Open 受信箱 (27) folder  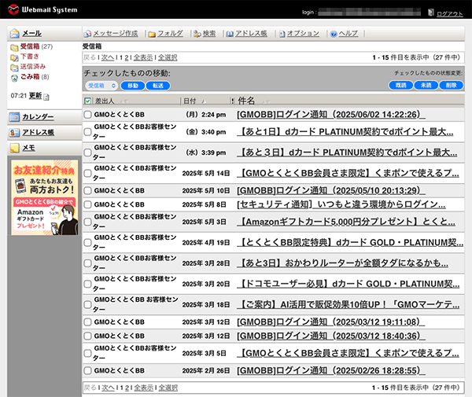(36, 46)
